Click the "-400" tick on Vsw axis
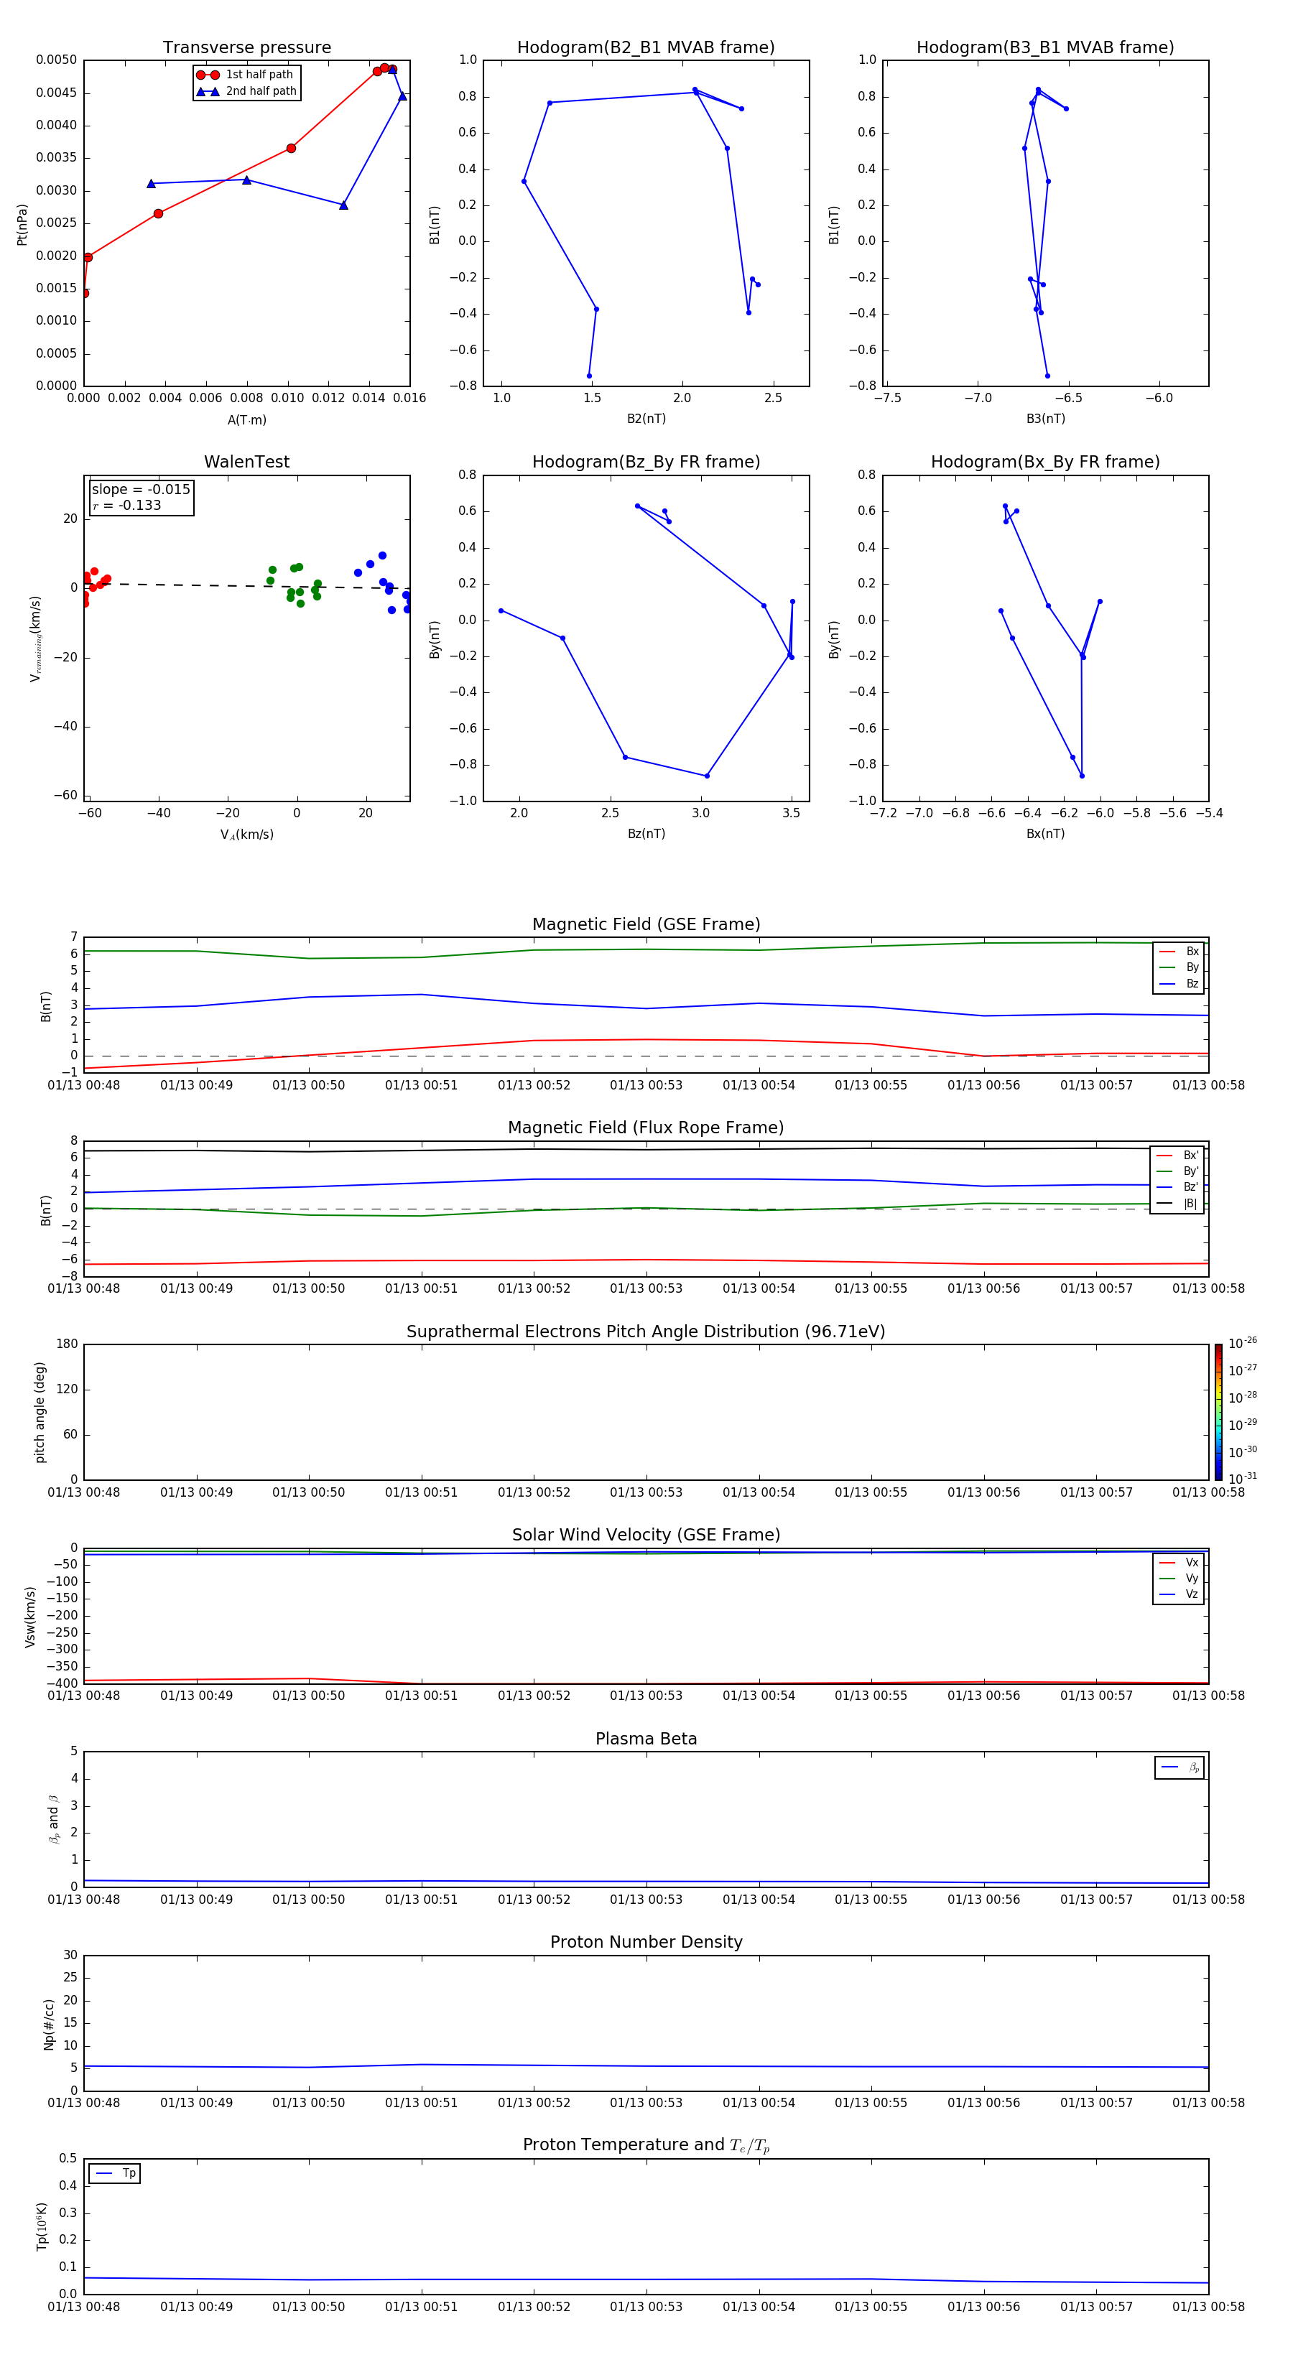1293x2370 pixels. [x=62, y=1683]
